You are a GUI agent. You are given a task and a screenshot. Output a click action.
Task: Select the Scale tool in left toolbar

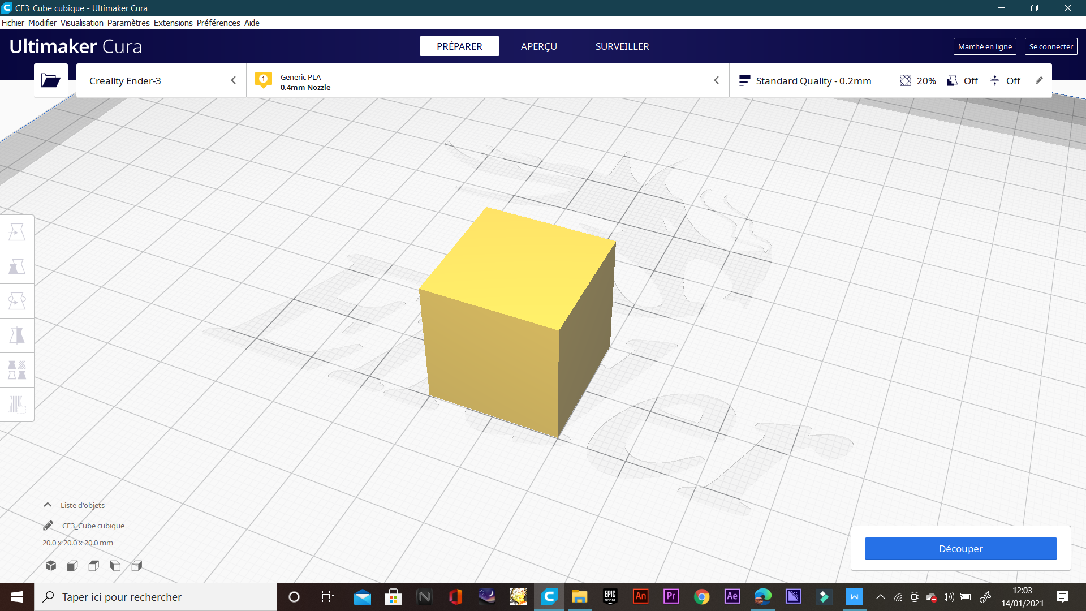coord(17,266)
